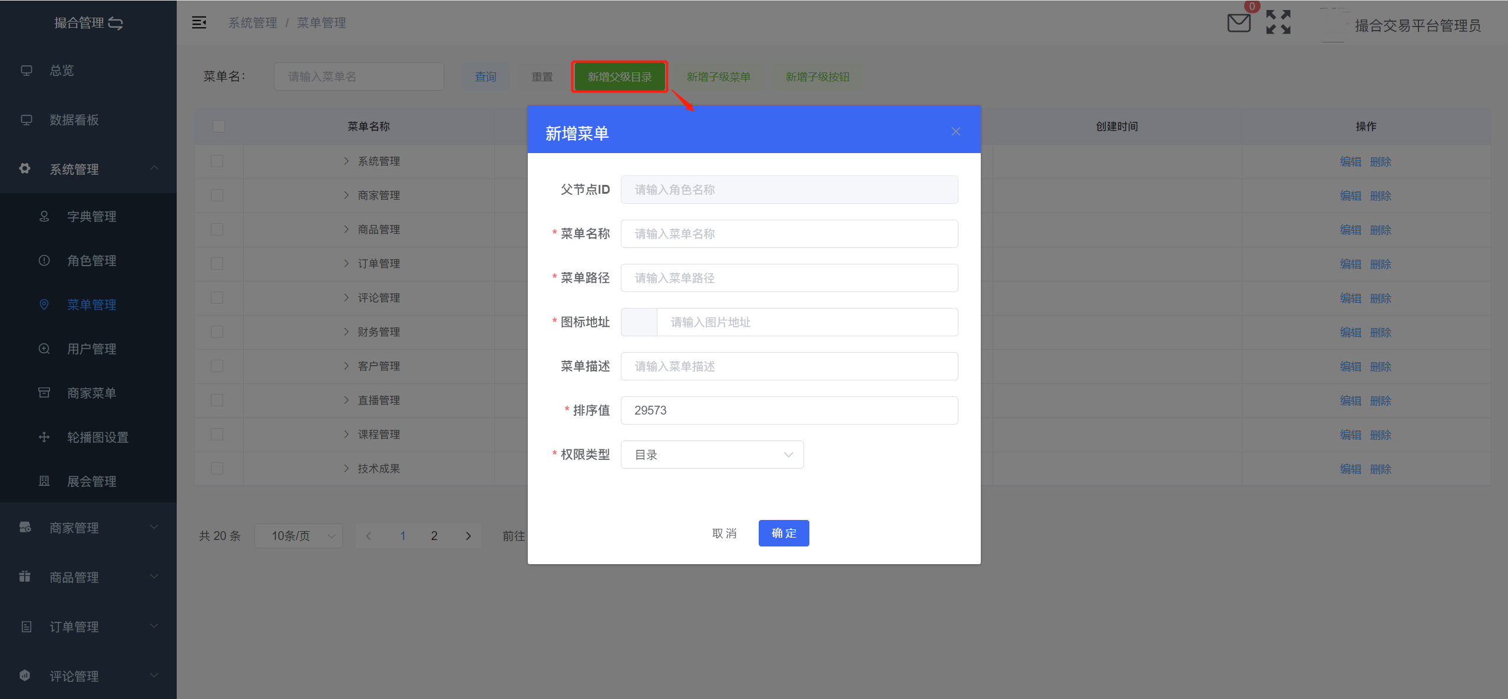Click the gear icon for 系统管理
The height and width of the screenshot is (699, 1508).
pyautogui.click(x=25, y=169)
